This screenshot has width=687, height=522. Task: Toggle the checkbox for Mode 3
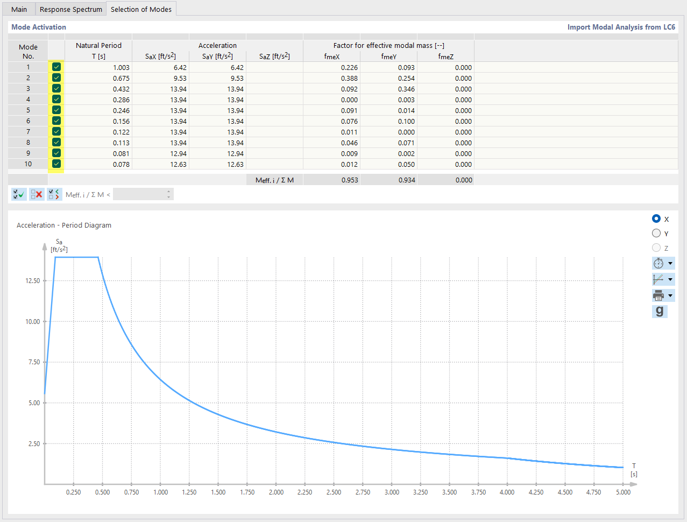56,88
